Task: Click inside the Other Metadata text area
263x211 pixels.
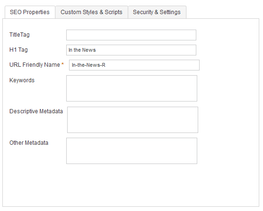Action: pyautogui.click(x=131, y=151)
